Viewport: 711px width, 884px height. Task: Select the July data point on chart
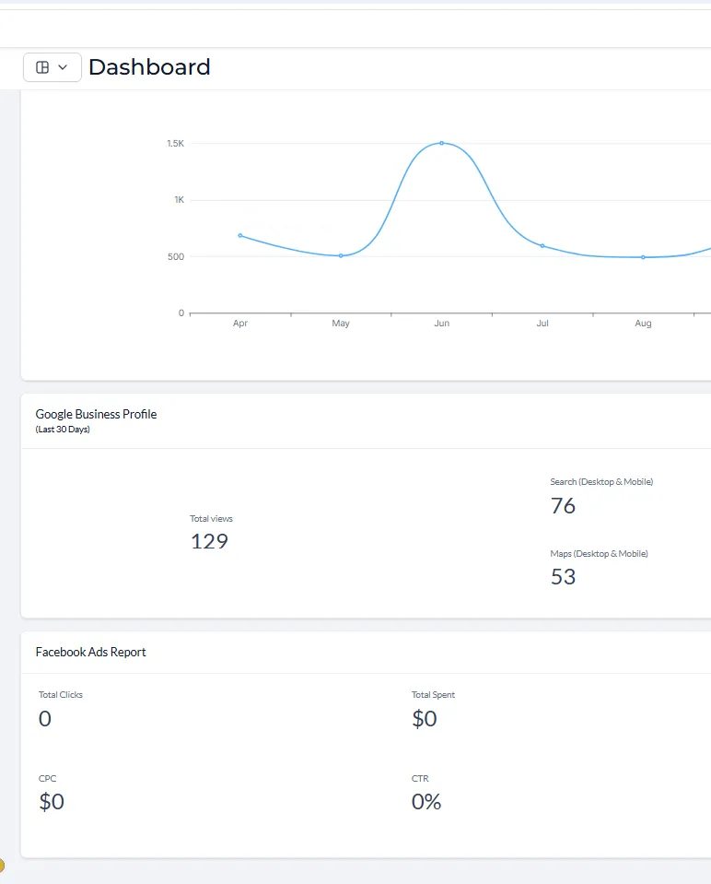(x=542, y=246)
